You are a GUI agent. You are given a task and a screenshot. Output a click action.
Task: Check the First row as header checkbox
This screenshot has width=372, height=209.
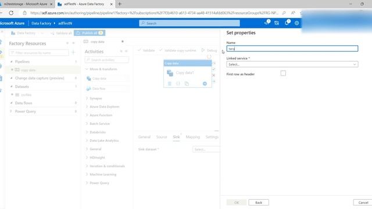coord(283,74)
